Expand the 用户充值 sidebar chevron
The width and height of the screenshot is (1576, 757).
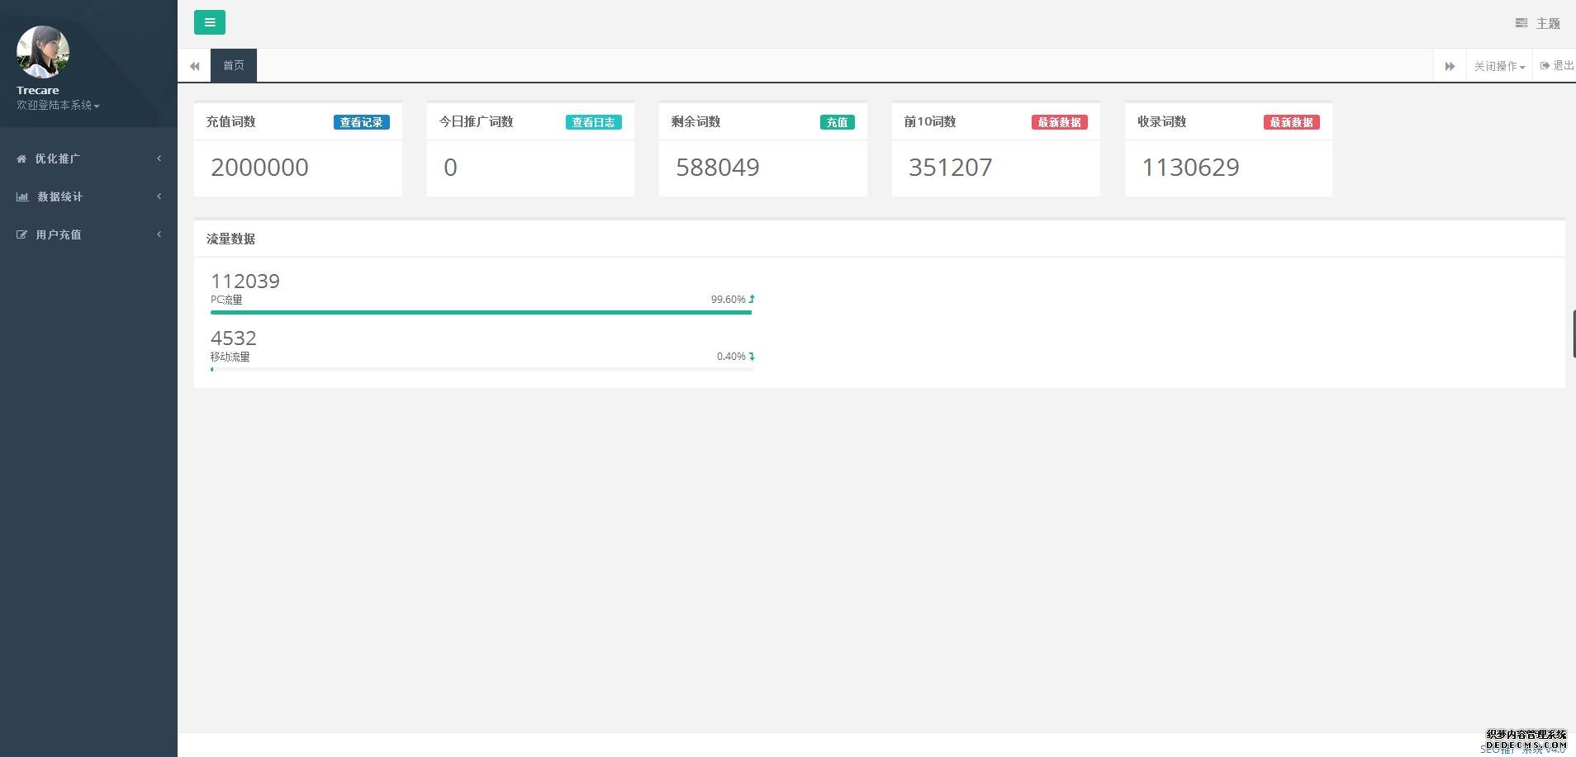tap(159, 234)
